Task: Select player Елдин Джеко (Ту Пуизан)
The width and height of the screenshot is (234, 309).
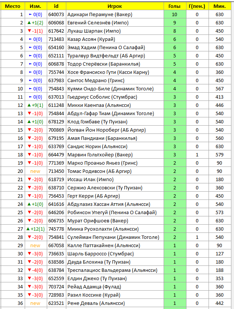Action: click(97, 279)
